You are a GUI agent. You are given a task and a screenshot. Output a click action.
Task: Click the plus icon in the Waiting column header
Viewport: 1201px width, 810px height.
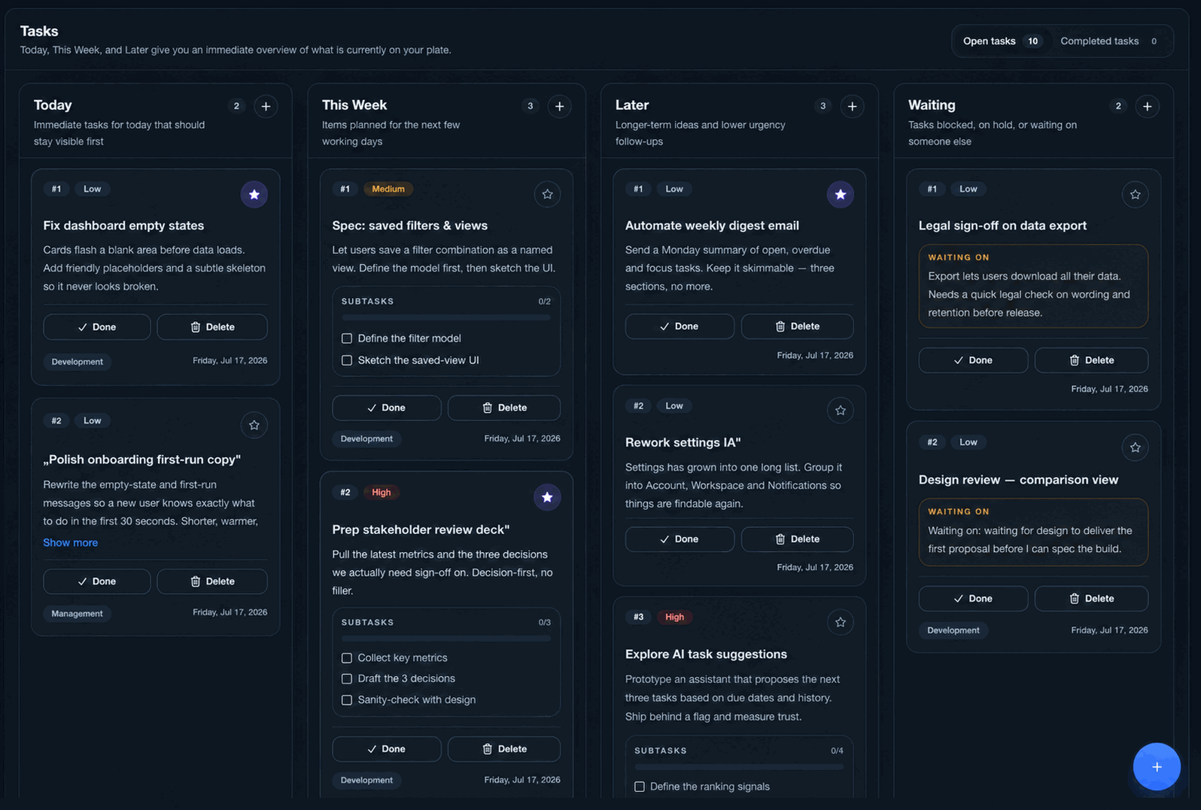[1147, 106]
